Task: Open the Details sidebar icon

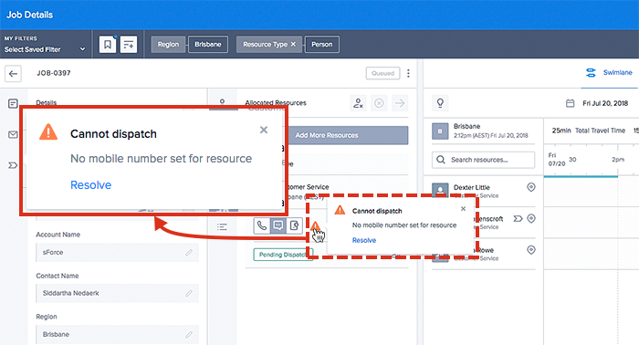Action: [13, 103]
